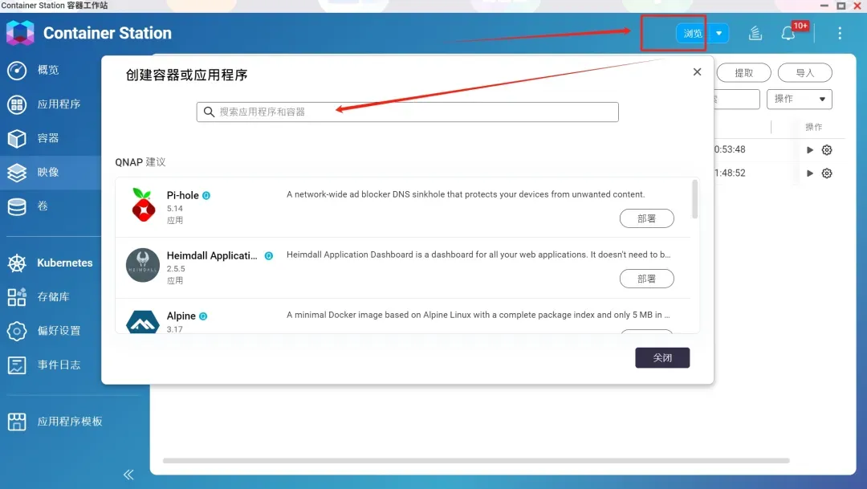Click the Alpine verified badge
Viewport: 867px width, 489px height.
point(203,316)
